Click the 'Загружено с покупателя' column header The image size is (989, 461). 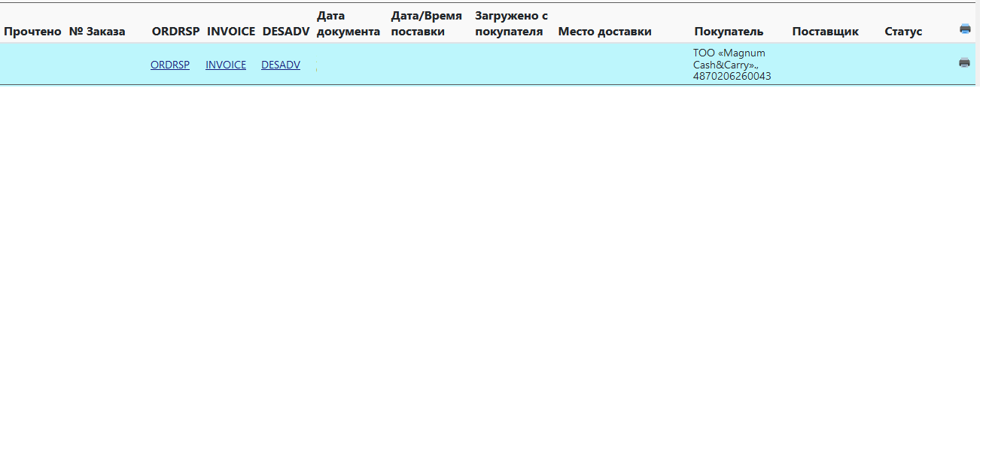pyautogui.click(x=511, y=23)
